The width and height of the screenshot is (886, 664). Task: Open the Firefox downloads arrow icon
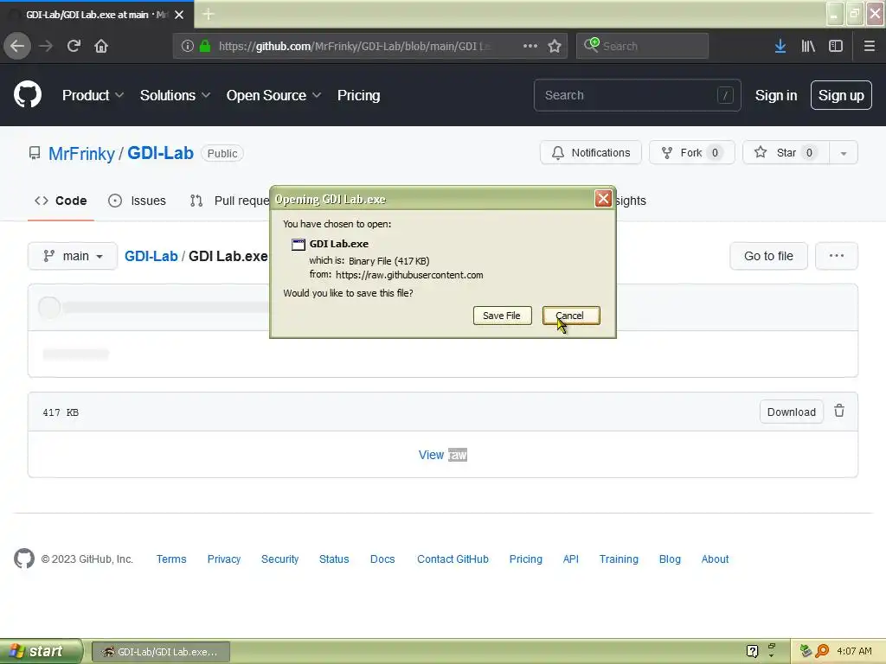point(780,46)
